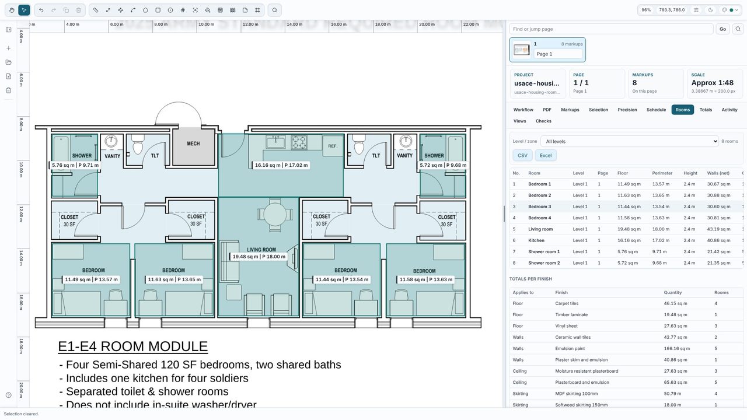Click the Go button

(x=722, y=29)
